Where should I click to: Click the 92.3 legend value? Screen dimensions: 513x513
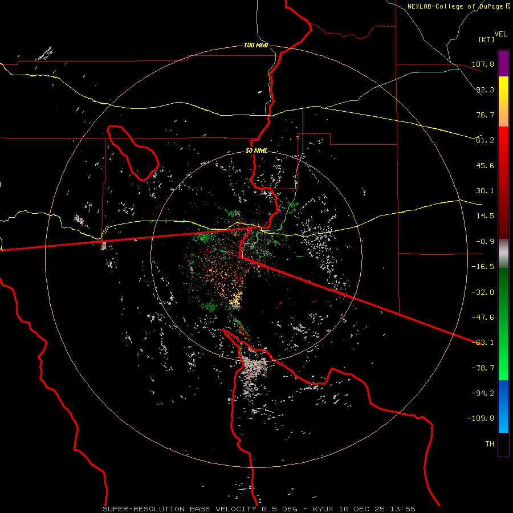click(485, 89)
